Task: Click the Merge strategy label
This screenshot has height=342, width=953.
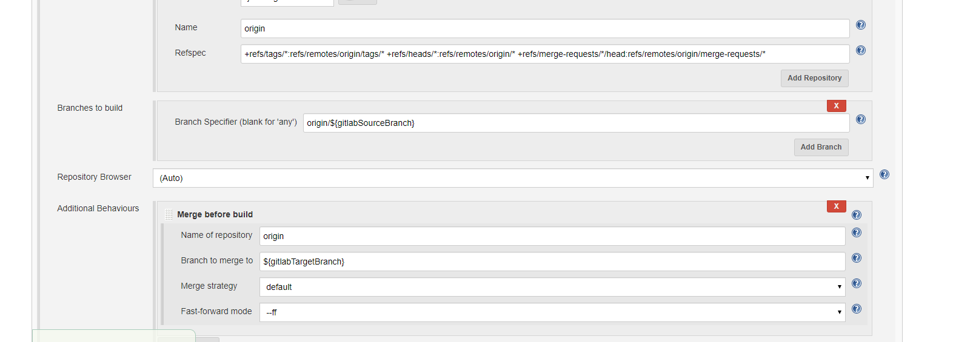Action: (x=209, y=286)
